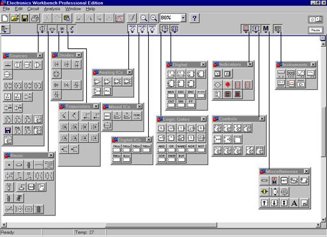Expand the 80% zoom dropdown

tap(183, 18)
